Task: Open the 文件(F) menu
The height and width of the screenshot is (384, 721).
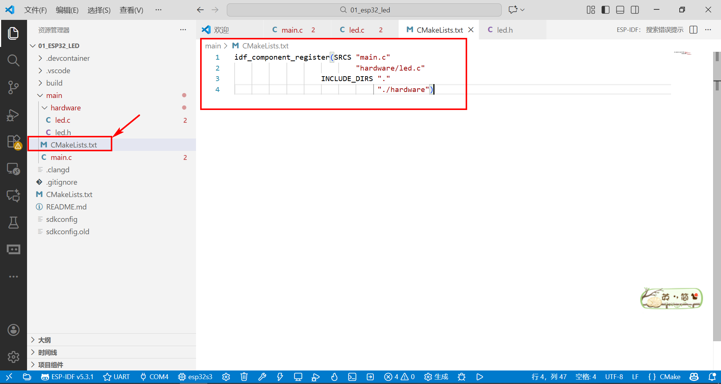Action: [35, 10]
